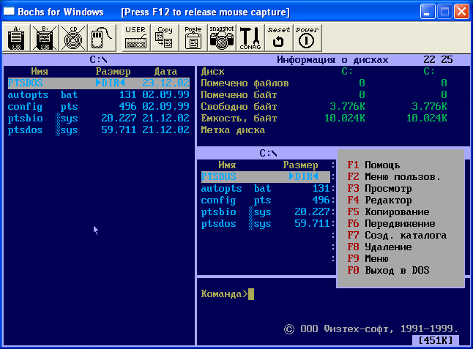Choose F8 Удаление entry
The image size is (473, 349).
pos(379,247)
